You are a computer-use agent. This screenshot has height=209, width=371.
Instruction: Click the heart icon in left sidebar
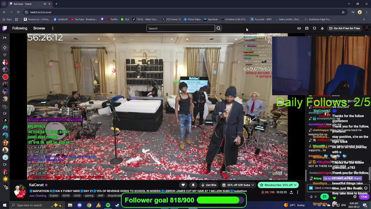tap(5, 55)
